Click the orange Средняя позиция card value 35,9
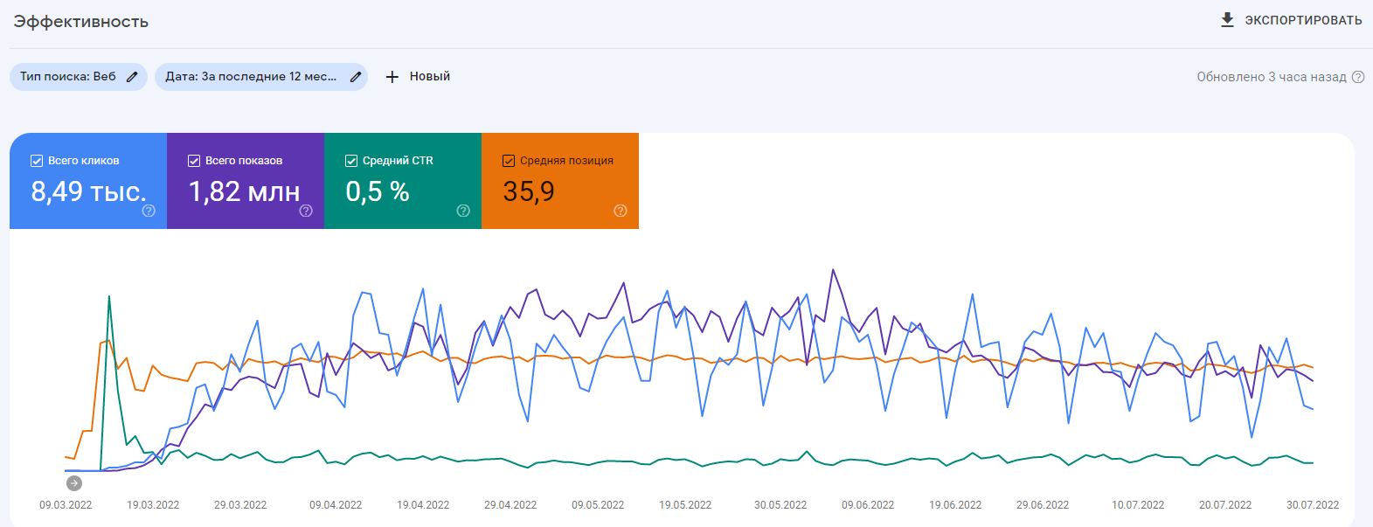The image size is (1373, 527). pyautogui.click(x=529, y=191)
